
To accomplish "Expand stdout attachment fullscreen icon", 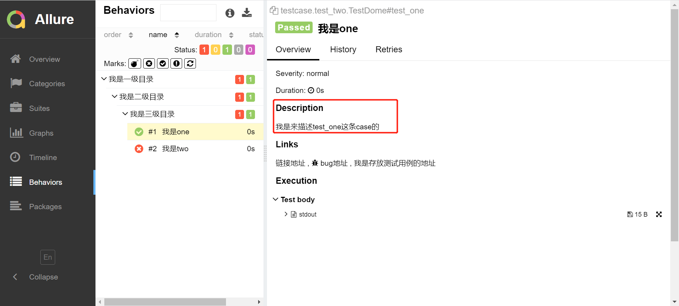I will pyautogui.click(x=659, y=214).
